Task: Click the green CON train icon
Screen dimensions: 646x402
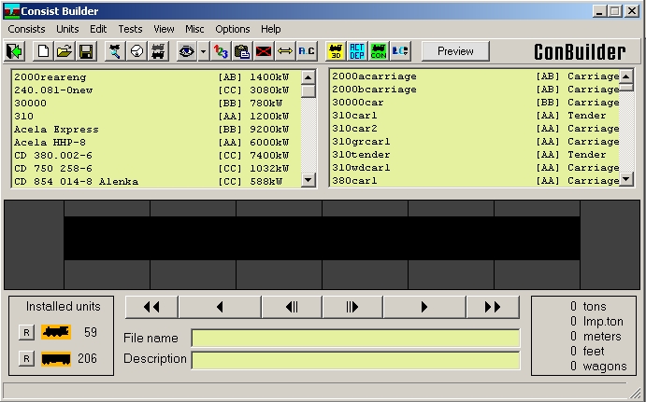Action: (378, 51)
